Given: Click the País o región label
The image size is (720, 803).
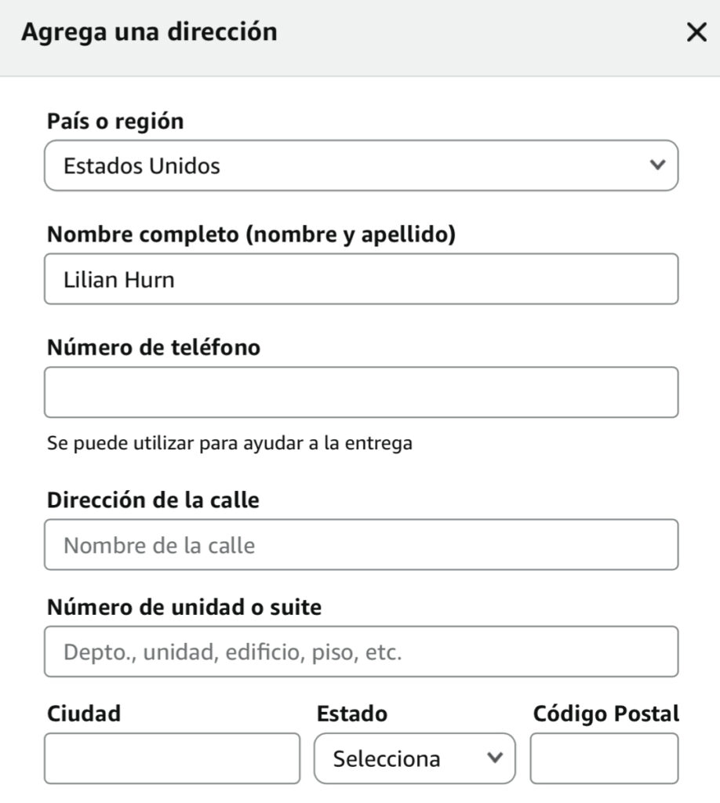Looking at the screenshot, I should point(115,122).
